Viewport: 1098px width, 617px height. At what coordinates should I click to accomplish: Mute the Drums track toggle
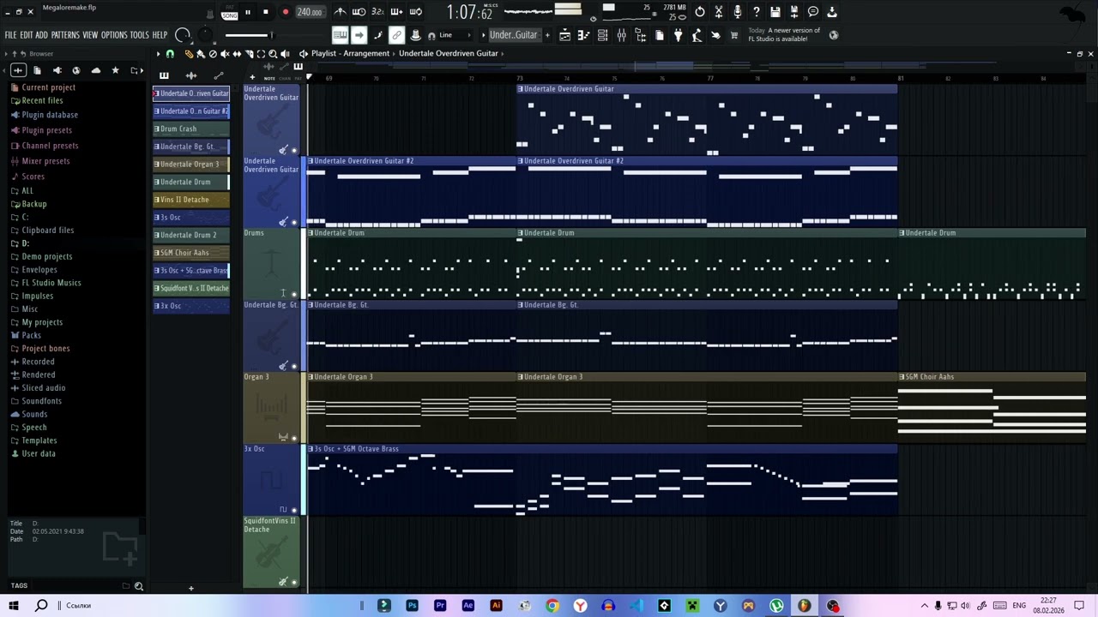coord(294,294)
